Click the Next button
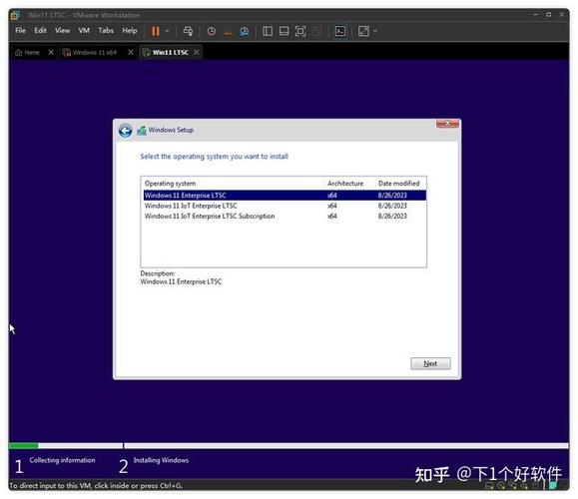578x499 pixels. tap(430, 363)
